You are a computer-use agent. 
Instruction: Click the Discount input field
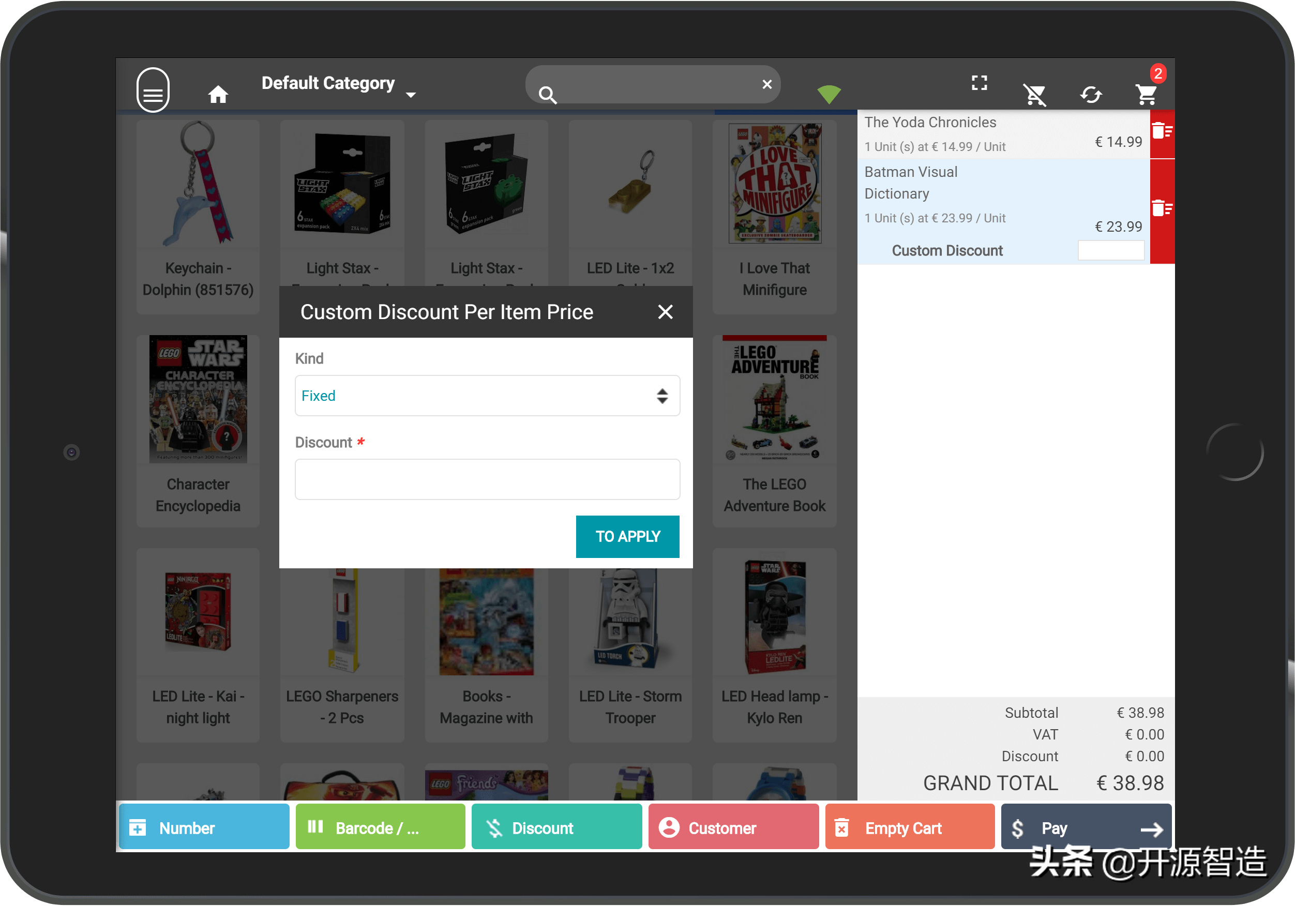486,479
